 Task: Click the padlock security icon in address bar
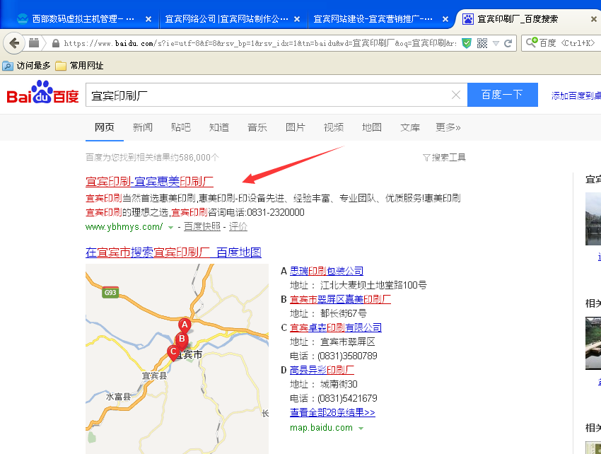pyautogui.click(x=56, y=43)
